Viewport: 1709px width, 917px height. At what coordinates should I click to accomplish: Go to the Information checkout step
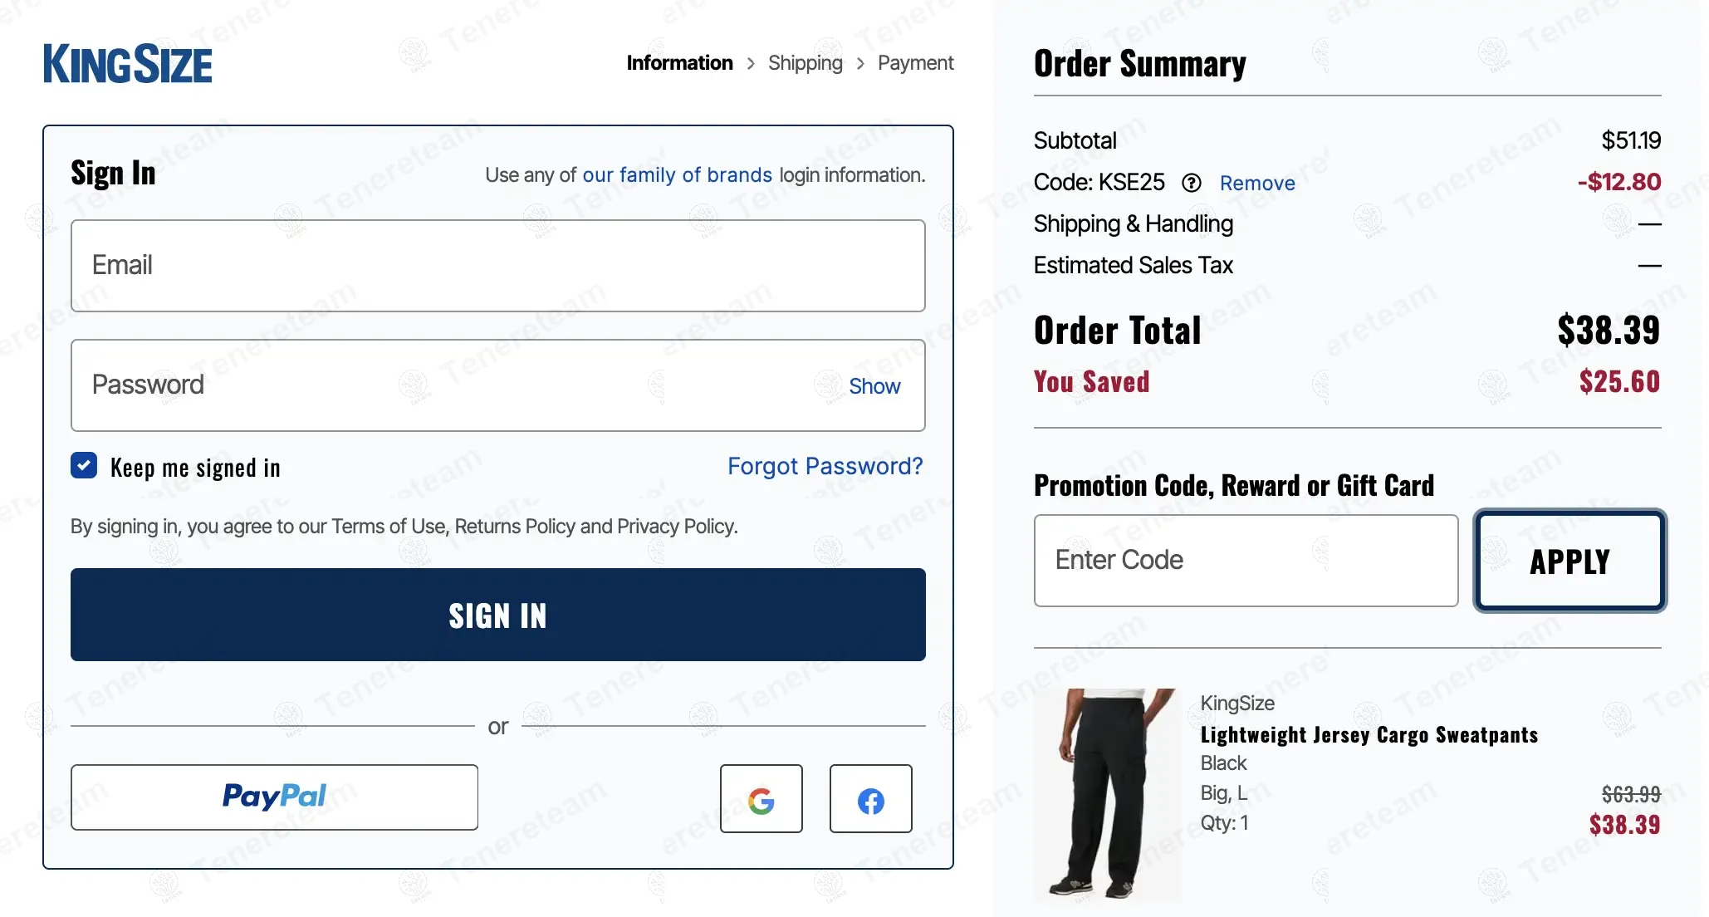click(x=679, y=63)
